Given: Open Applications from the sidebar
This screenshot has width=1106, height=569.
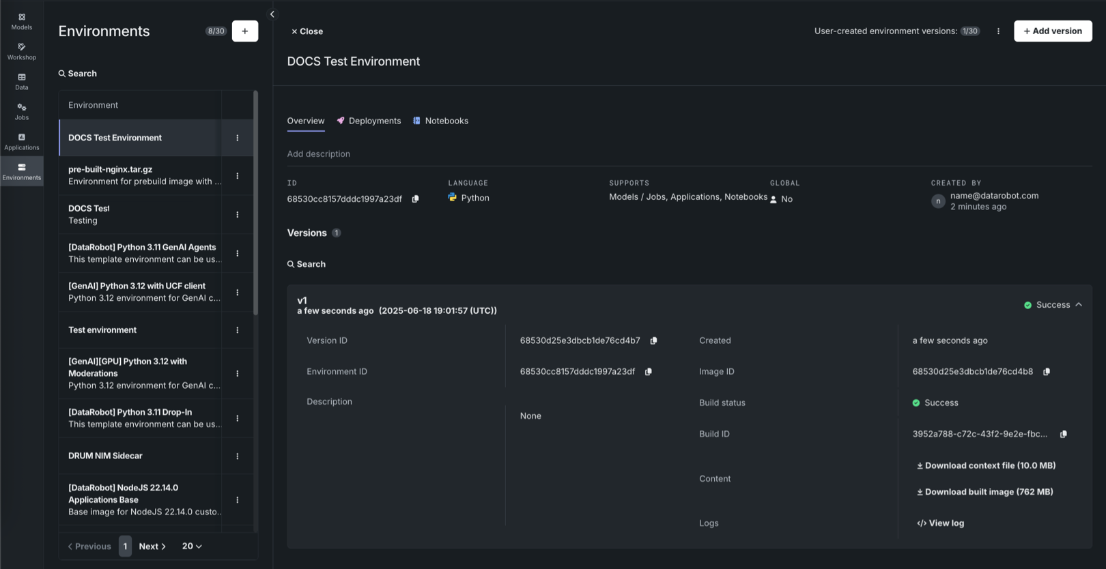Looking at the screenshot, I should click(x=22, y=141).
